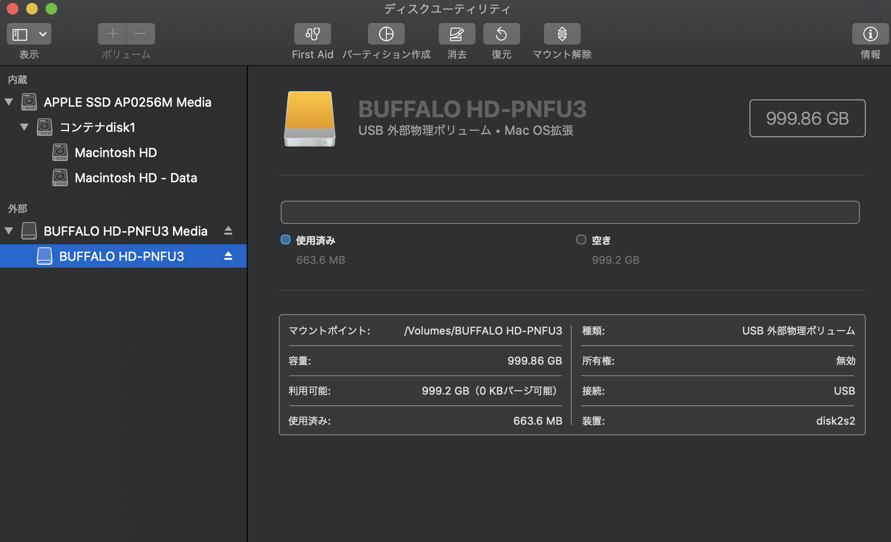Select Macintosh HD volume in sidebar
This screenshot has width=891, height=542.
[x=115, y=153]
